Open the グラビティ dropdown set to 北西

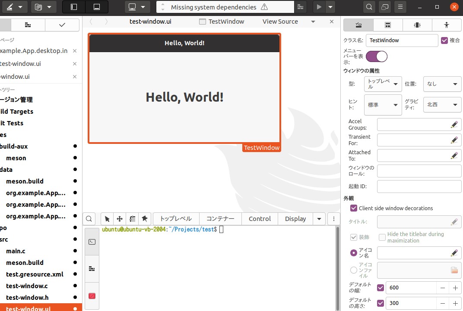point(442,105)
